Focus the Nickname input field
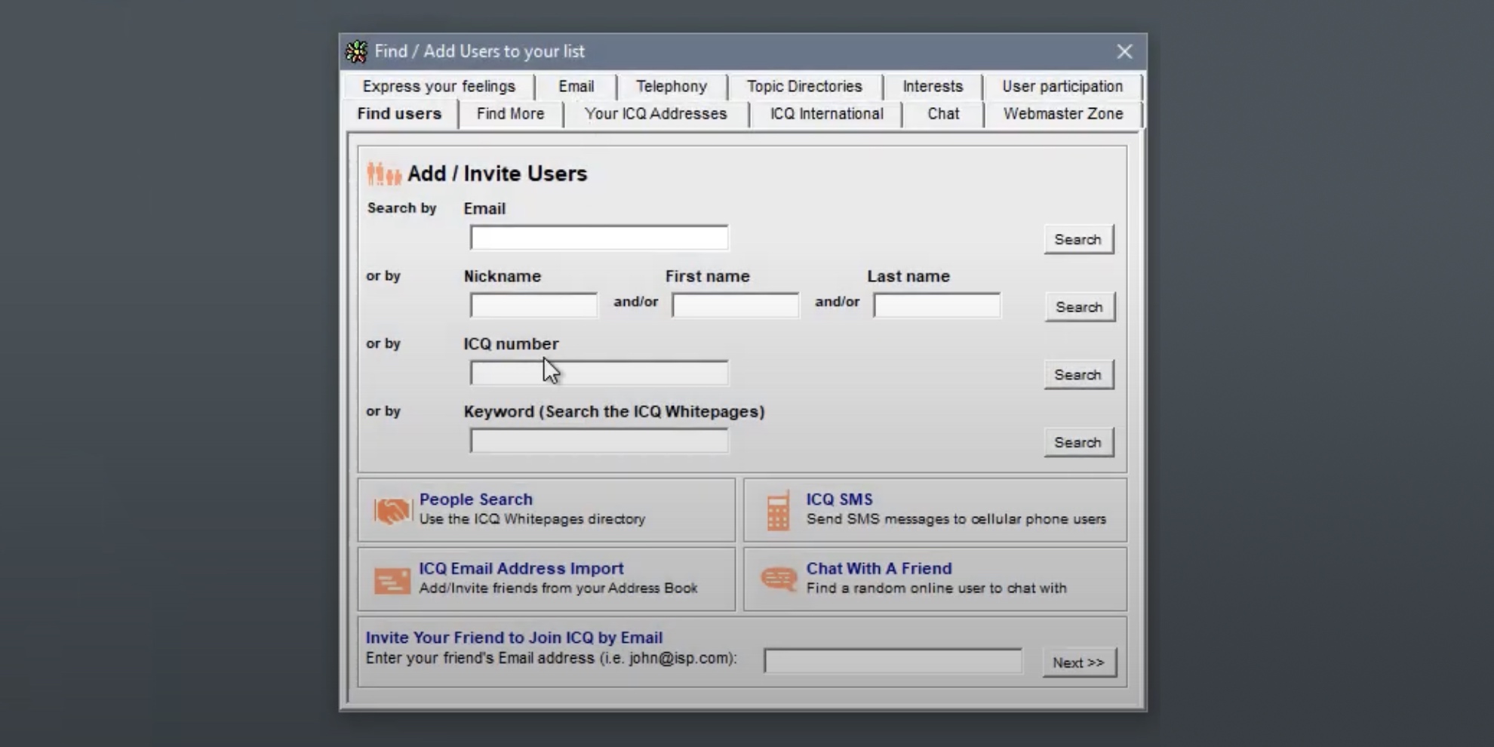 533,306
